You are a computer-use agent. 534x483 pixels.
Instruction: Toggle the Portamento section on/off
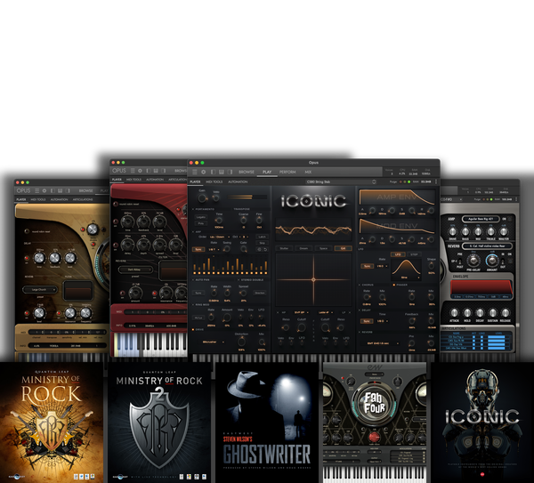click(x=193, y=209)
